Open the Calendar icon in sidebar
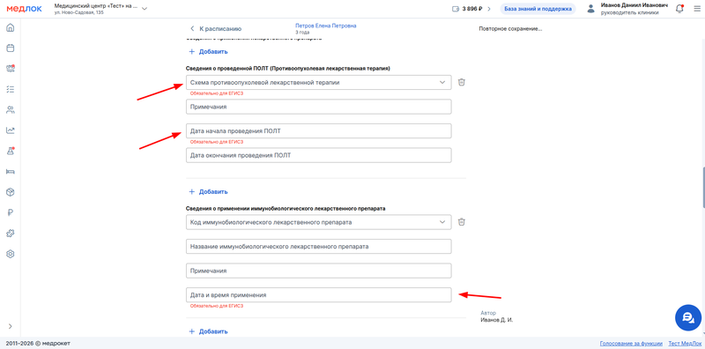This screenshot has height=349, width=705. tap(11, 48)
